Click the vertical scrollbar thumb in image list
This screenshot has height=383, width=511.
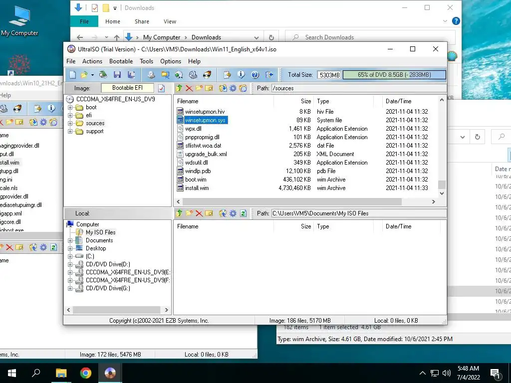[442, 185]
